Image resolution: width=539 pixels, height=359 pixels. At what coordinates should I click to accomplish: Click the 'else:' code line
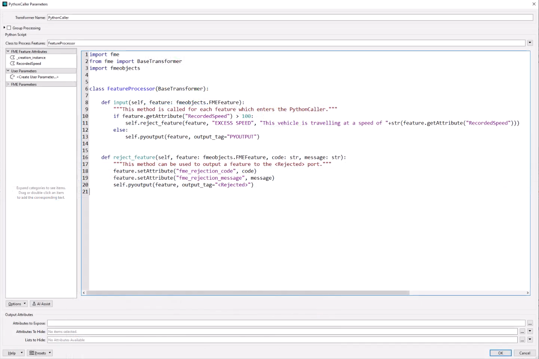121,130
